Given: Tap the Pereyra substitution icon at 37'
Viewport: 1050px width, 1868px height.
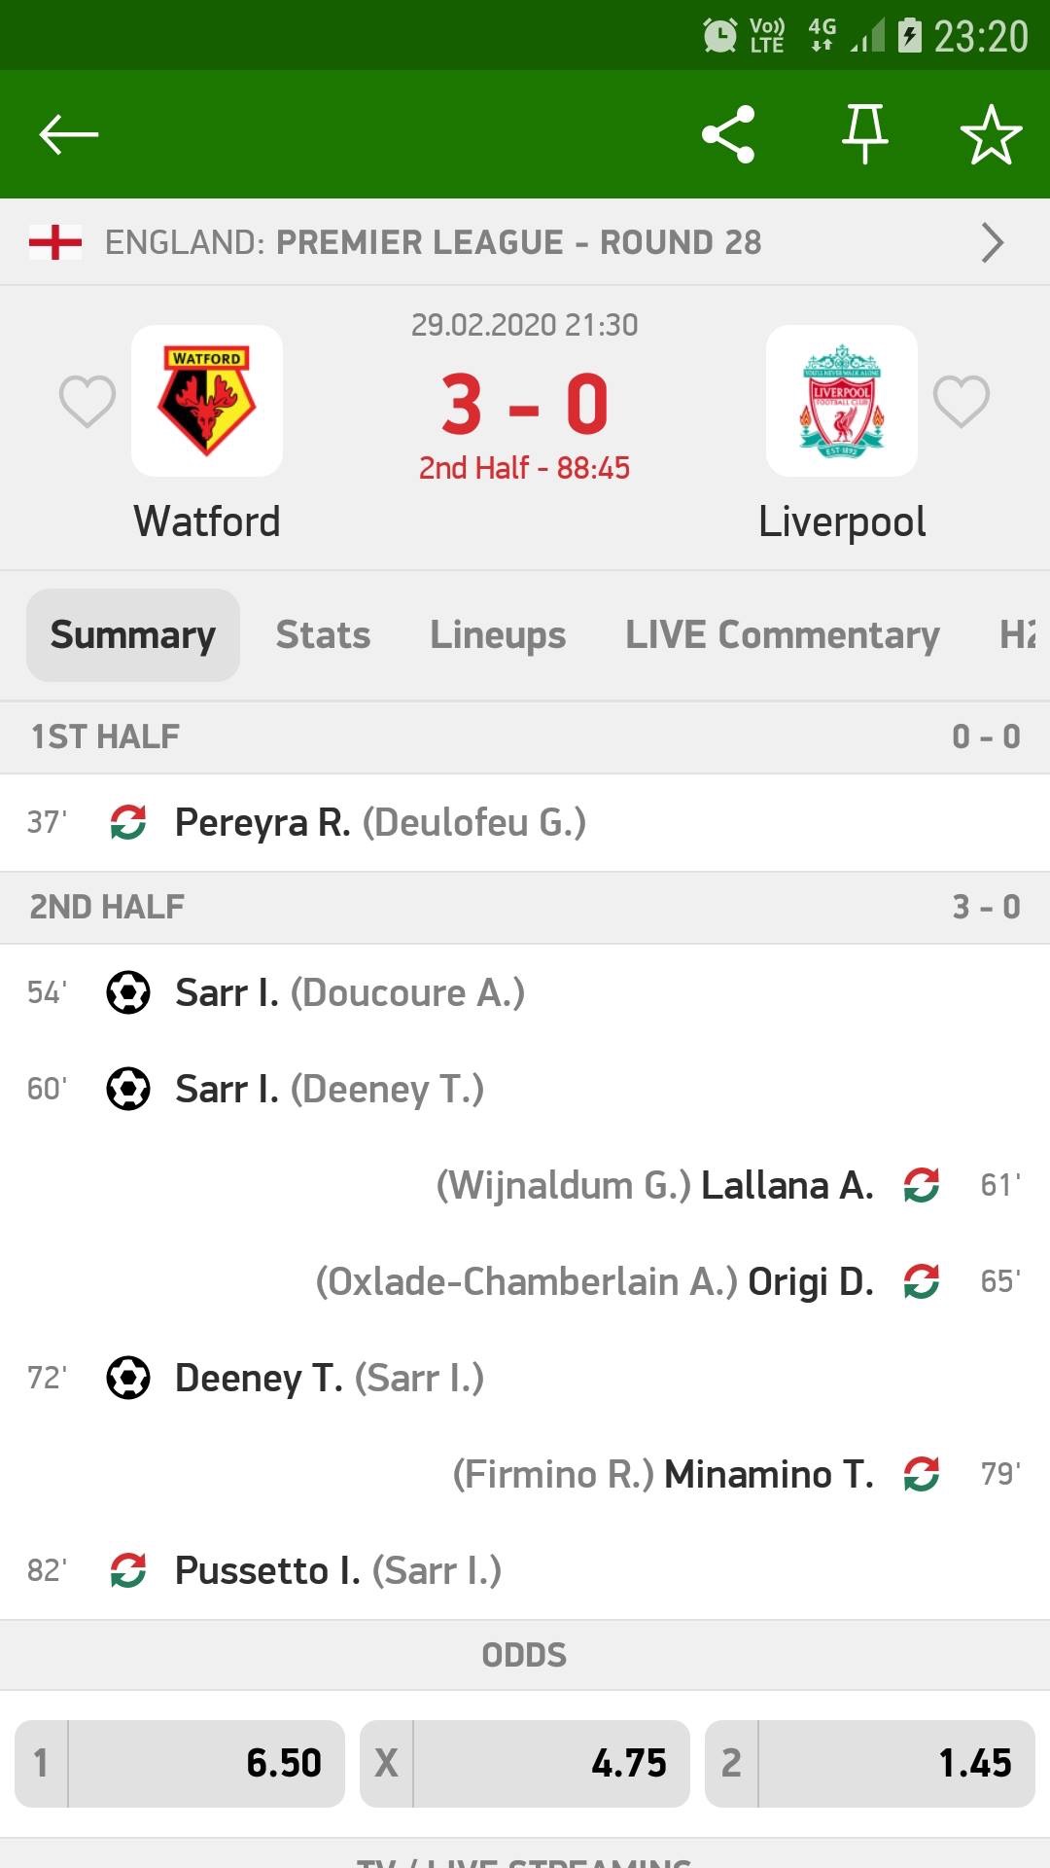Looking at the screenshot, I should [128, 822].
